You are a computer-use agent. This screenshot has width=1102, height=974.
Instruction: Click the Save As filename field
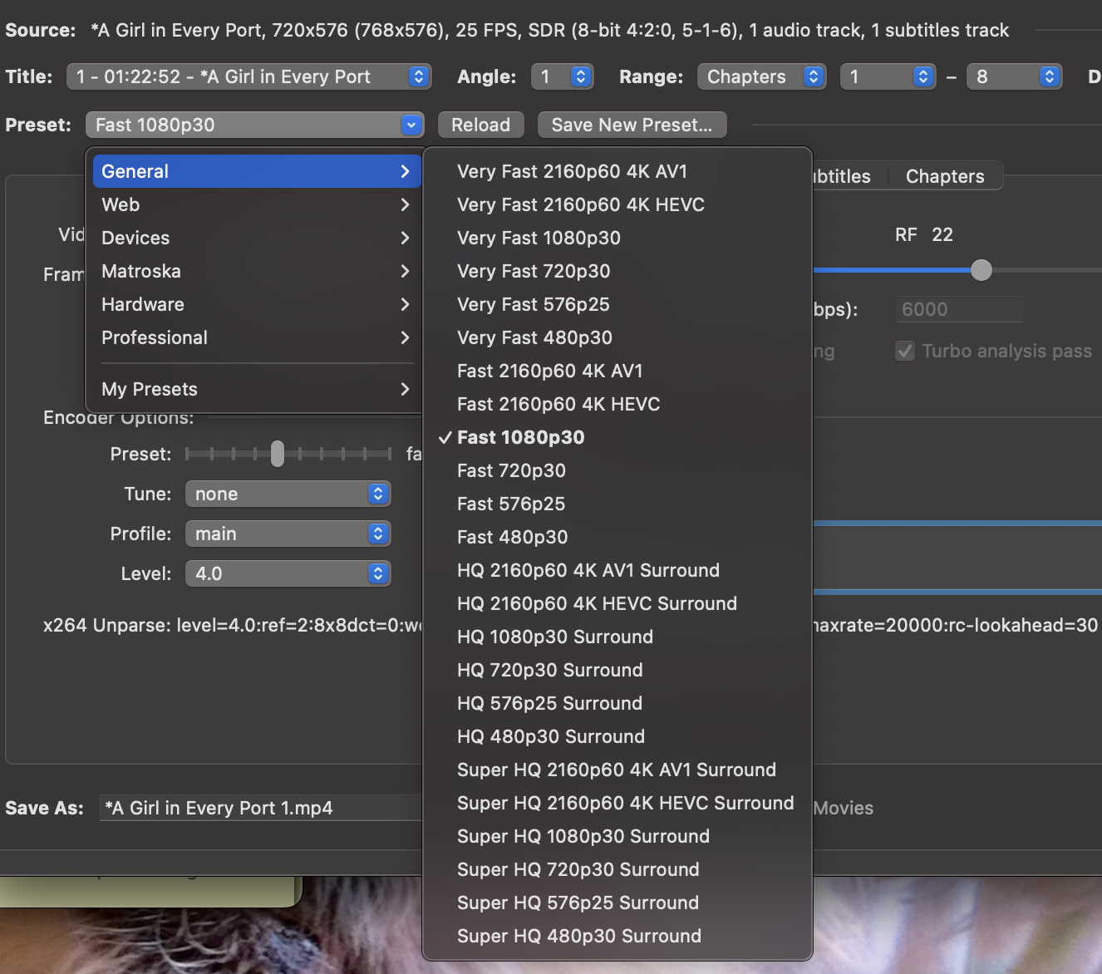(x=261, y=808)
